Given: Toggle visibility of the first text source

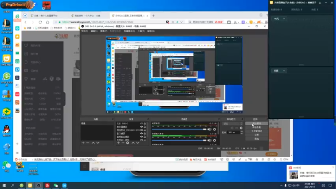Looking at the screenshot, I should [142, 123].
